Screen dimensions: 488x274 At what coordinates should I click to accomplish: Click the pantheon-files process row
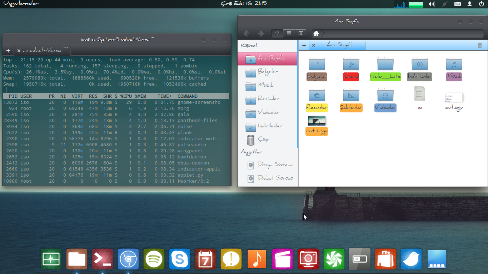click(116, 121)
